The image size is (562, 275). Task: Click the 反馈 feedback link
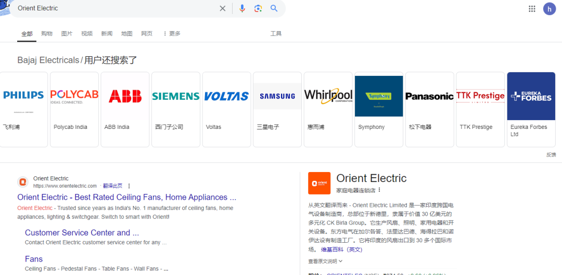551,155
